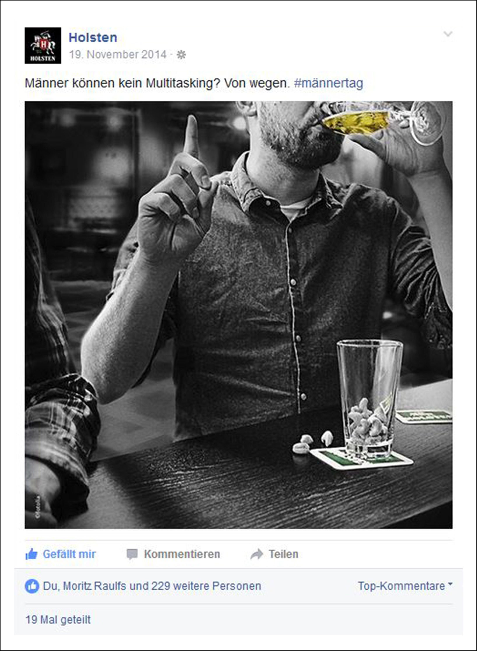
Task: View the 19 Mal geteilt shares
Action: (58, 620)
